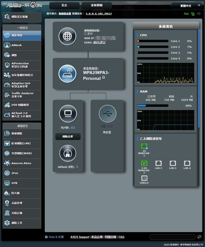
Task: Open the AiMesh node house icon
Action: (68, 153)
